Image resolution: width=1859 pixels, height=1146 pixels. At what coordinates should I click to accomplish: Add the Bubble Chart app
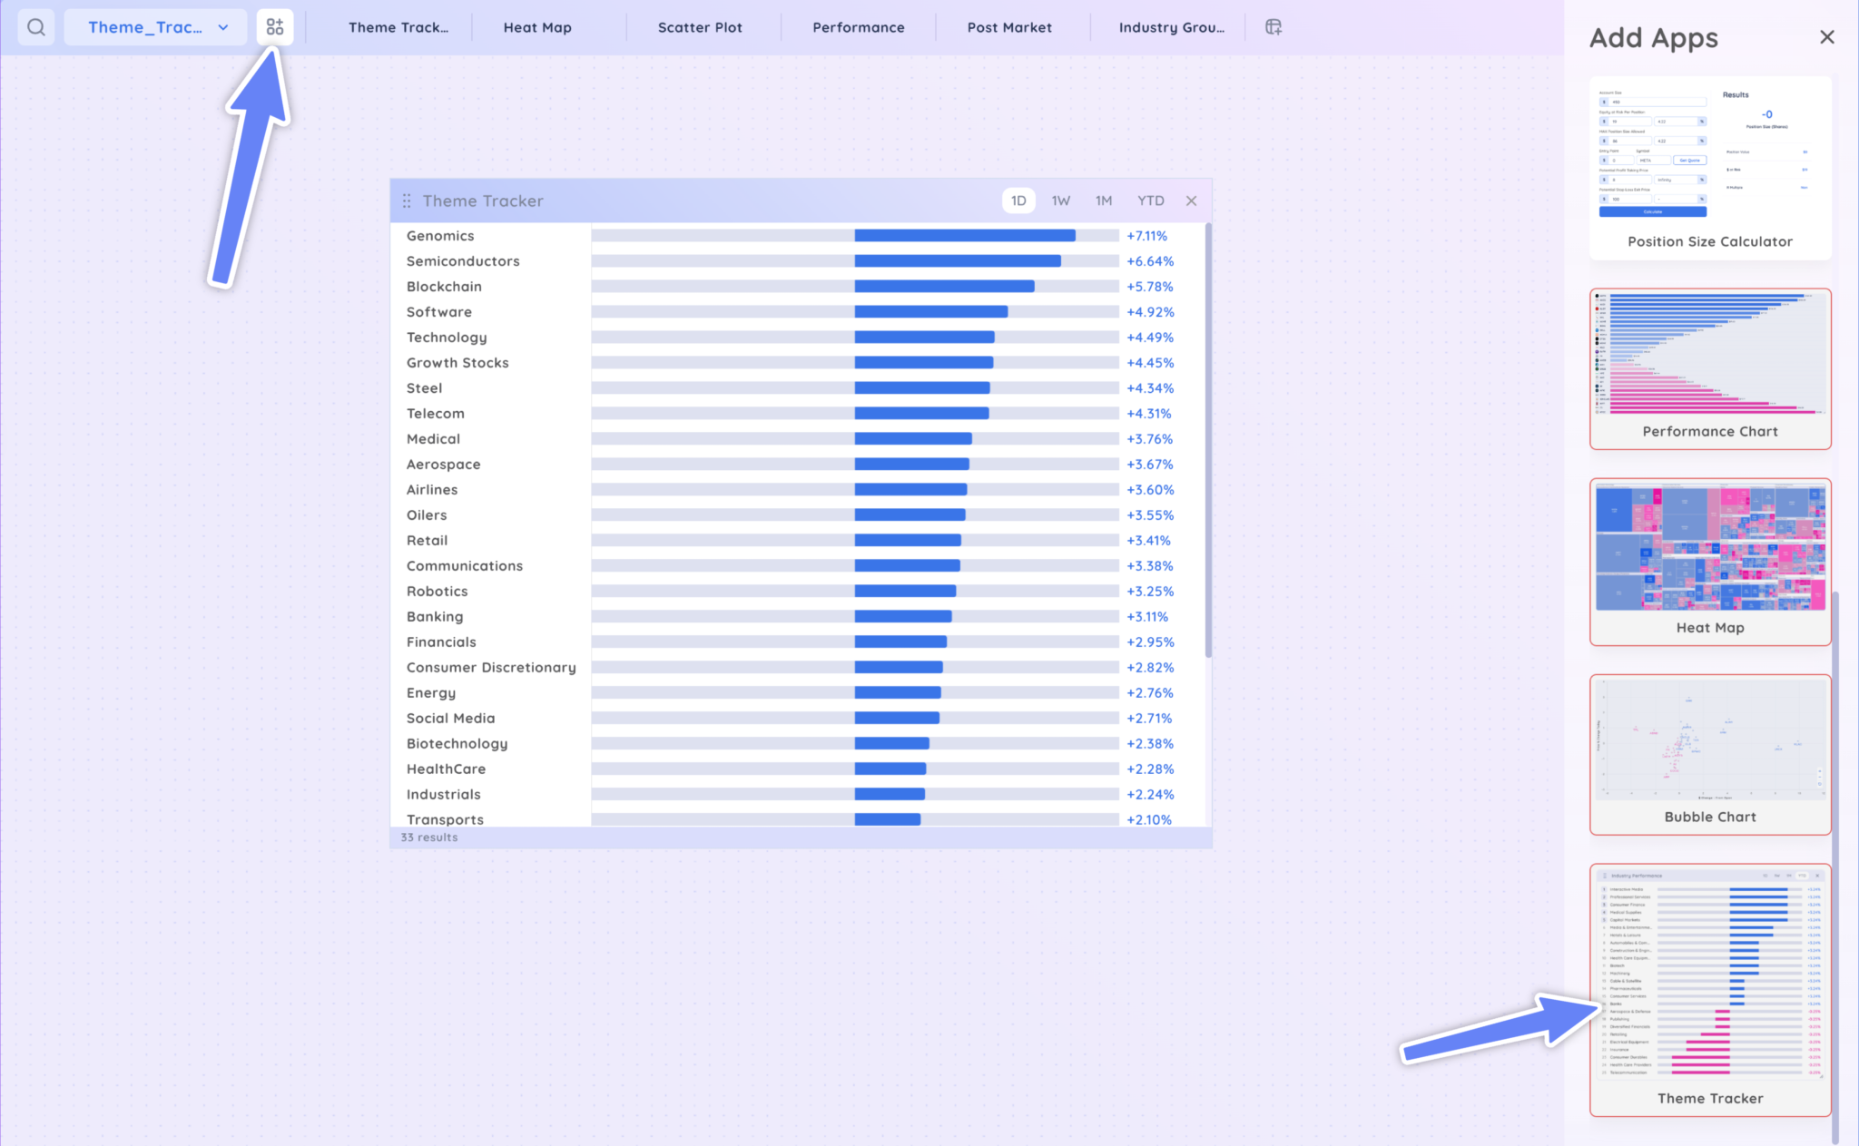point(1710,753)
